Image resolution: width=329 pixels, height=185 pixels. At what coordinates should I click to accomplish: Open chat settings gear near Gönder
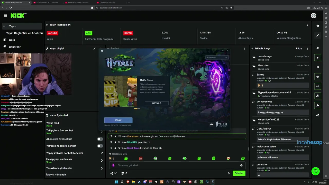[229, 173]
